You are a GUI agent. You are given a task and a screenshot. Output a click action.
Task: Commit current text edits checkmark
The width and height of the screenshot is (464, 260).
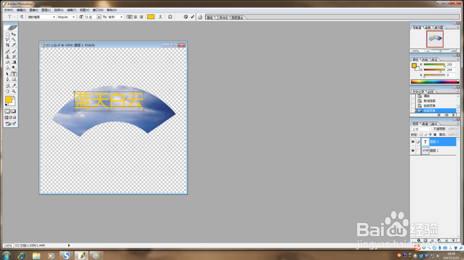tap(193, 17)
